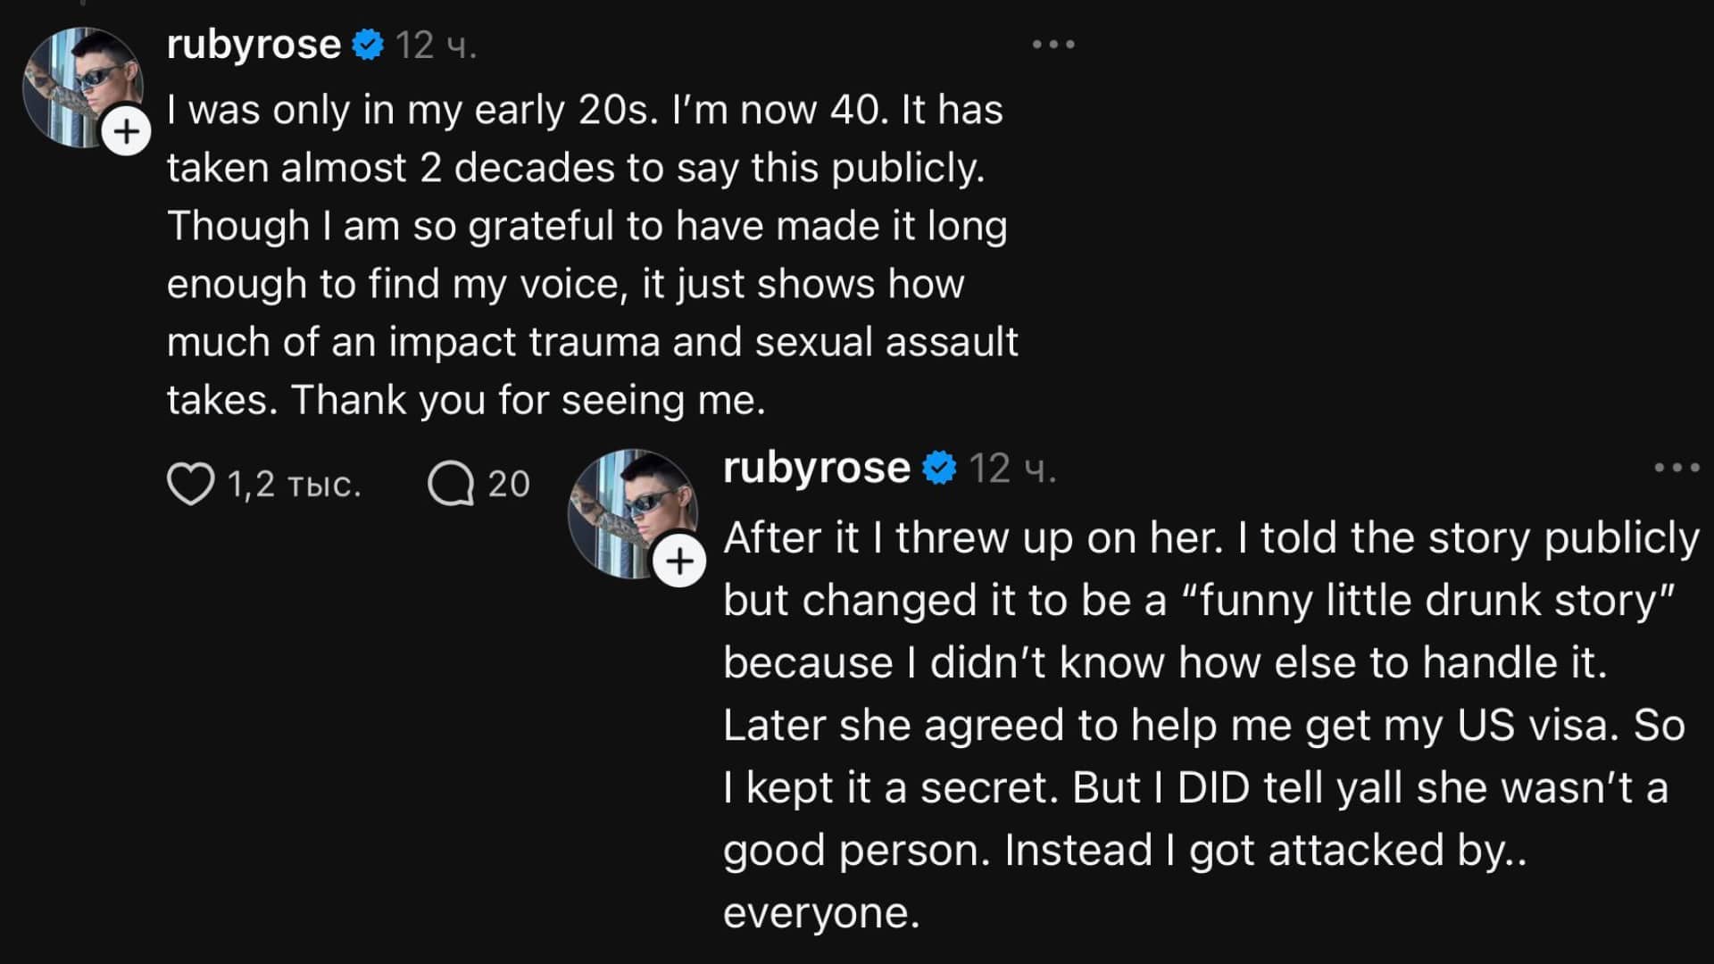Follow rubyrose via plus on lower avatar
The height and width of the screenshot is (964, 1714).
click(679, 561)
